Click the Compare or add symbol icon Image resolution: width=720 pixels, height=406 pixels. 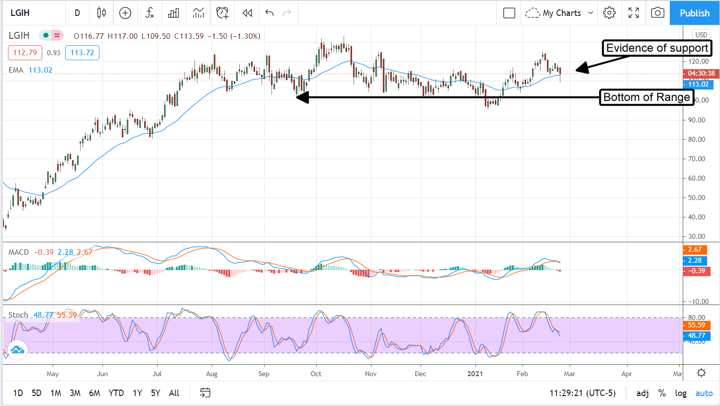pyautogui.click(x=125, y=13)
